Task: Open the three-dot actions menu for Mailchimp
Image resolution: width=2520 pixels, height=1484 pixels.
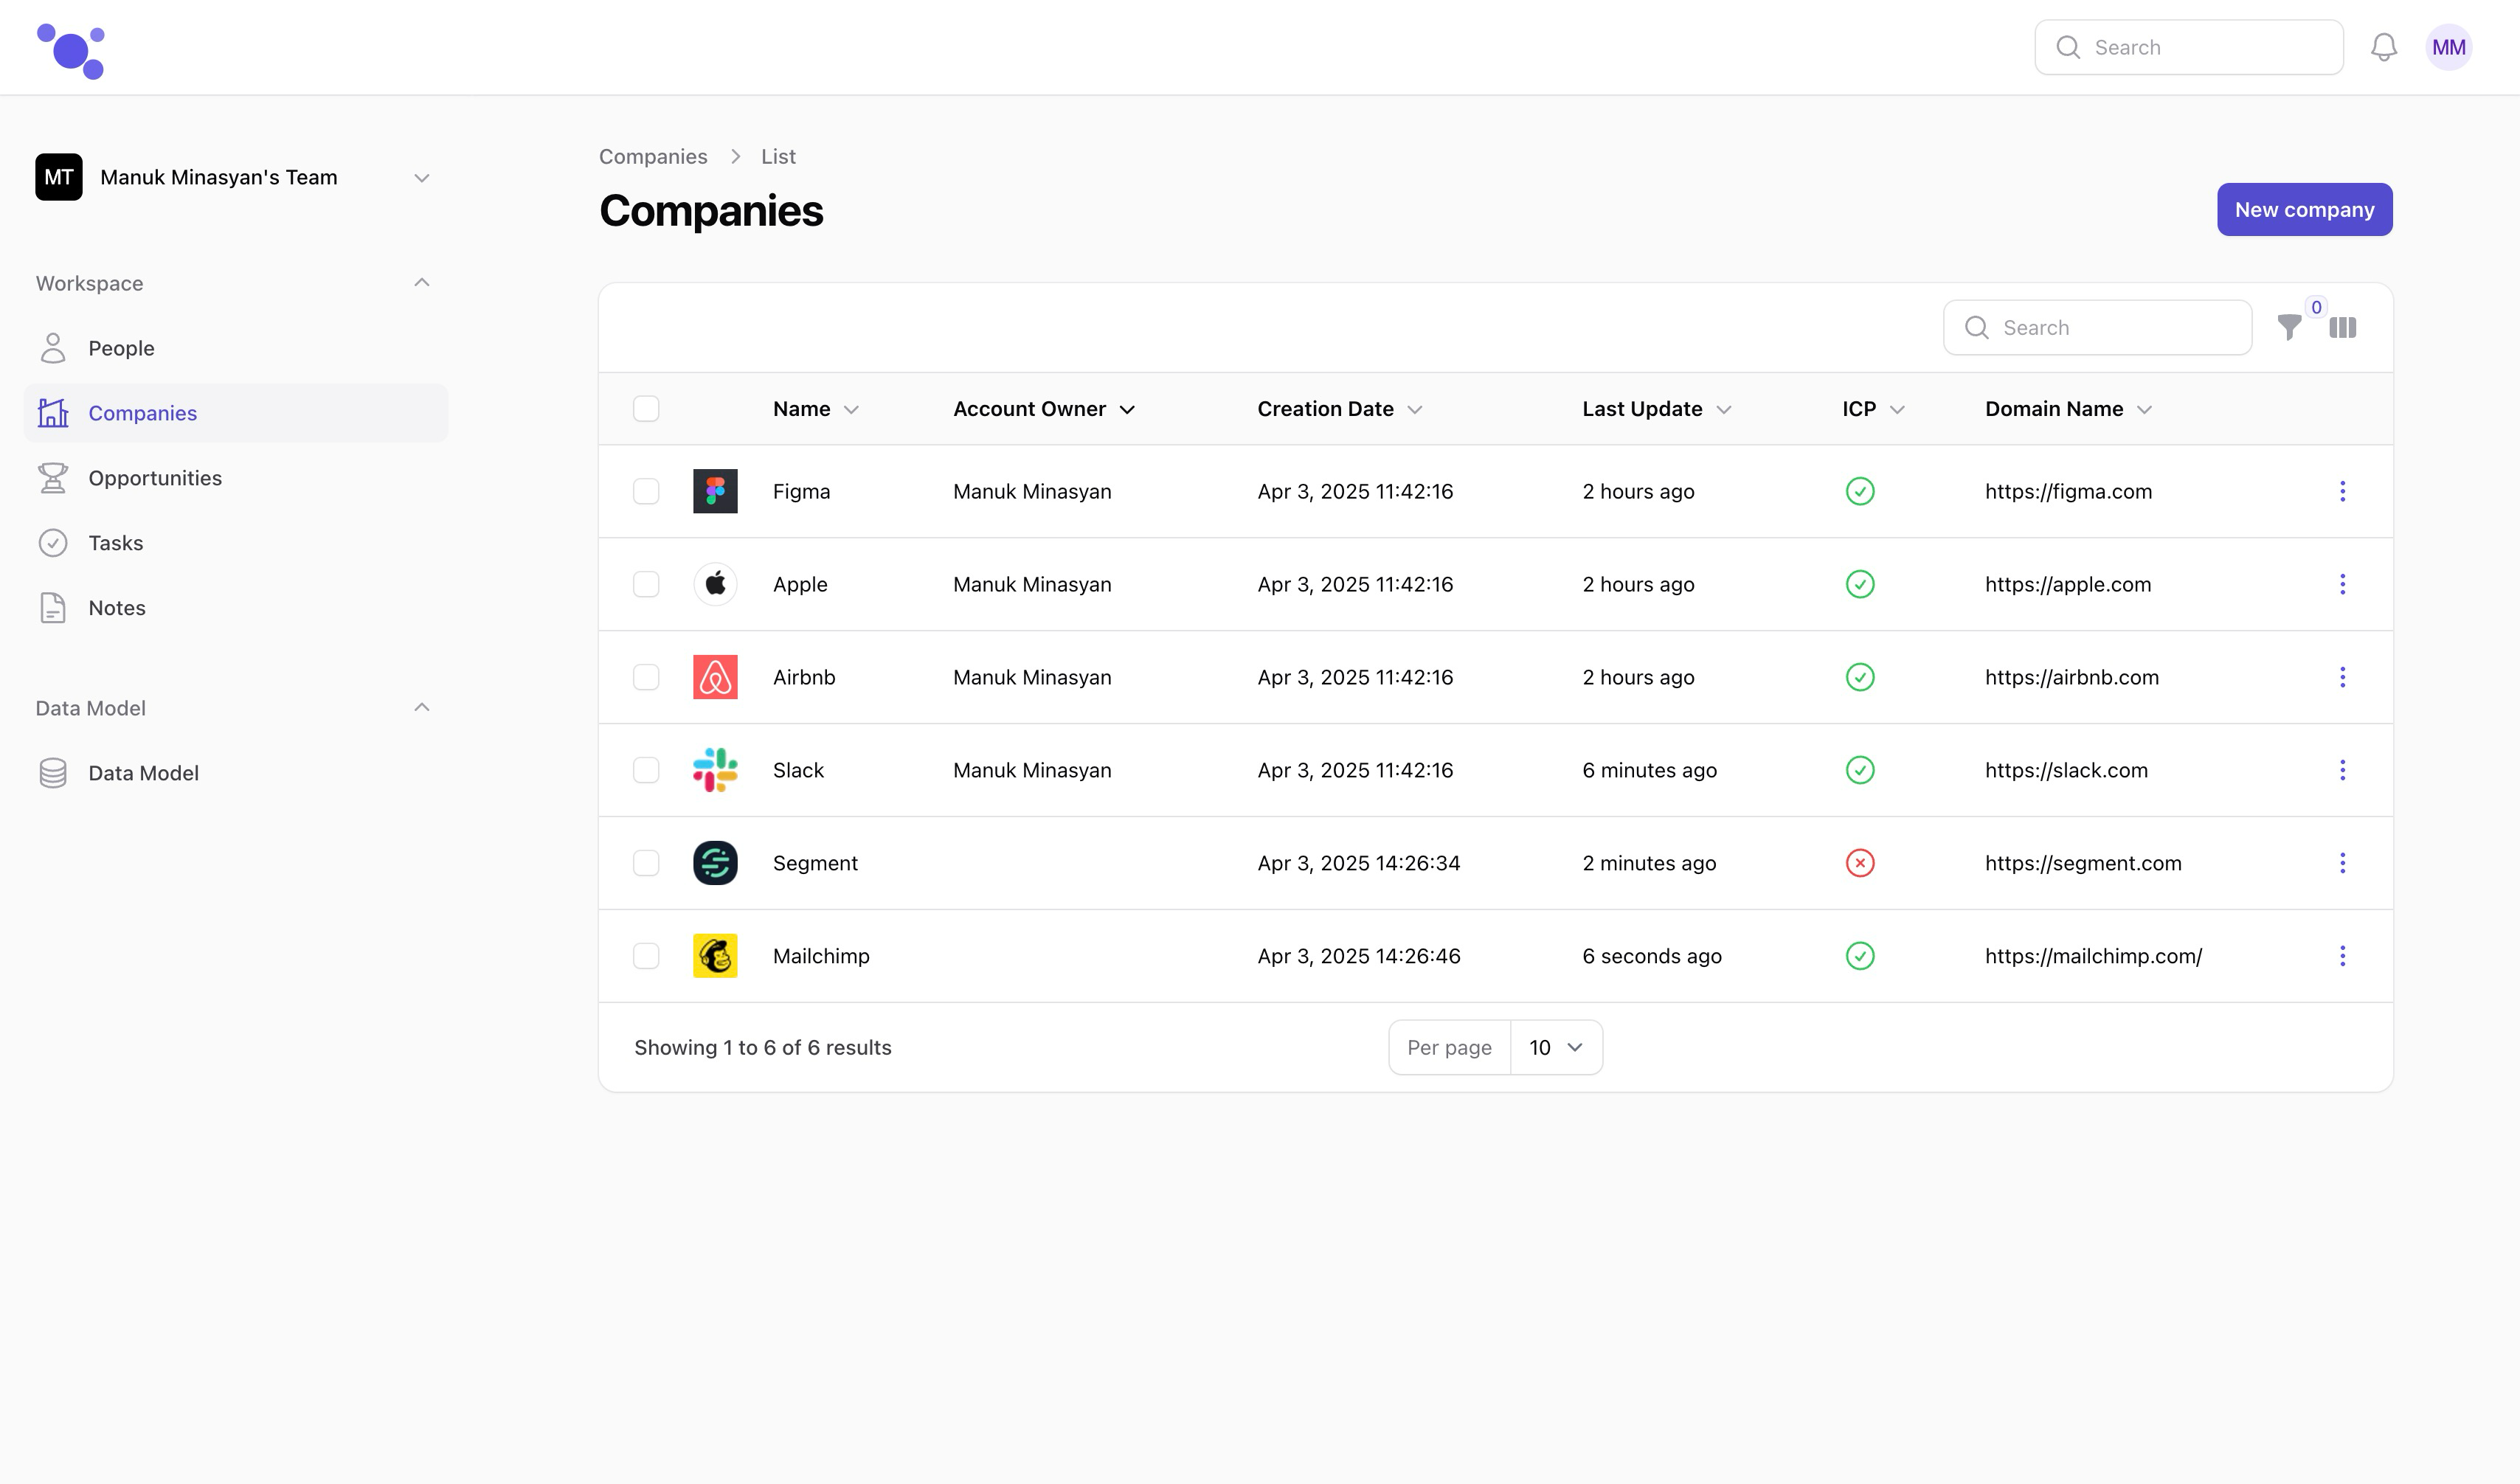Action: click(2342, 956)
